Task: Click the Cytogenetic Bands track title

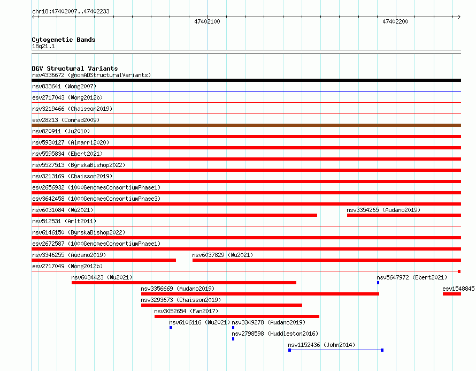Action: click(64, 40)
